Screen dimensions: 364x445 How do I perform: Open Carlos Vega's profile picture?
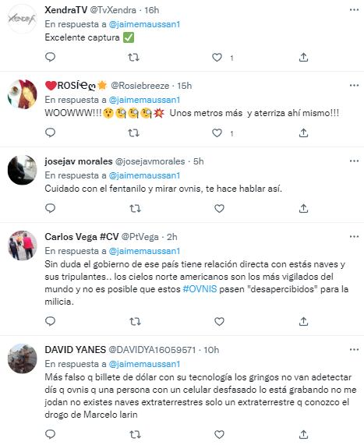[22, 245]
